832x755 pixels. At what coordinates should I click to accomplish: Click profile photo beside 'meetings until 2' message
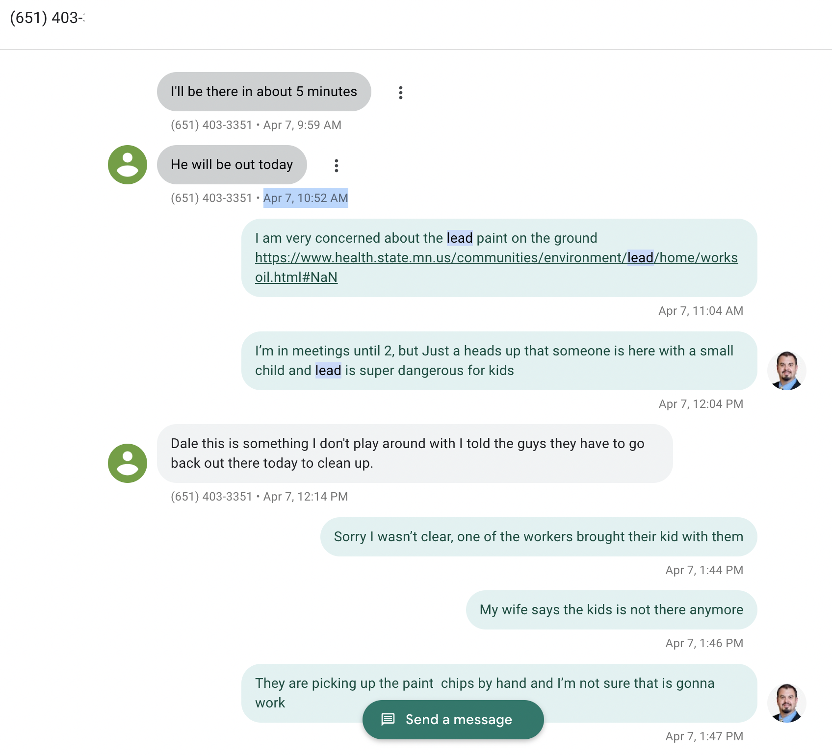[787, 371]
